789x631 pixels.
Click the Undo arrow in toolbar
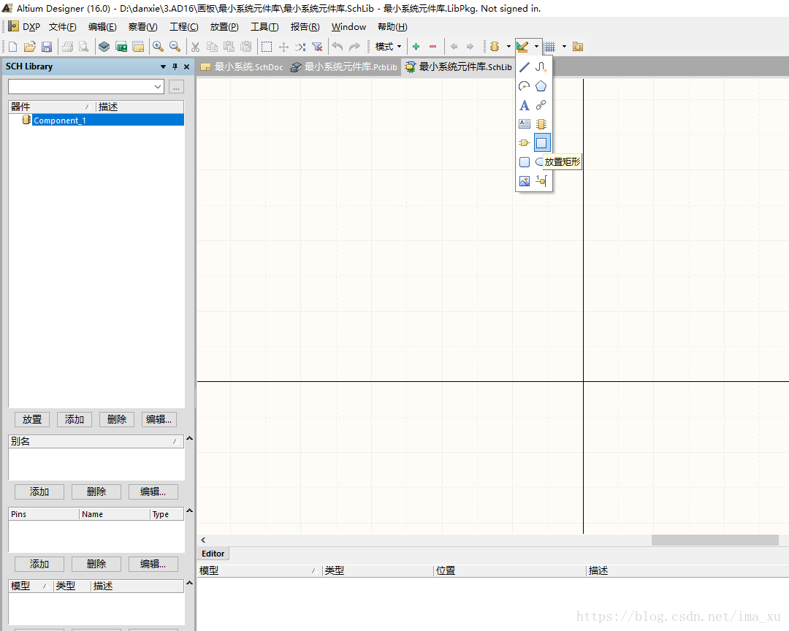(x=338, y=47)
